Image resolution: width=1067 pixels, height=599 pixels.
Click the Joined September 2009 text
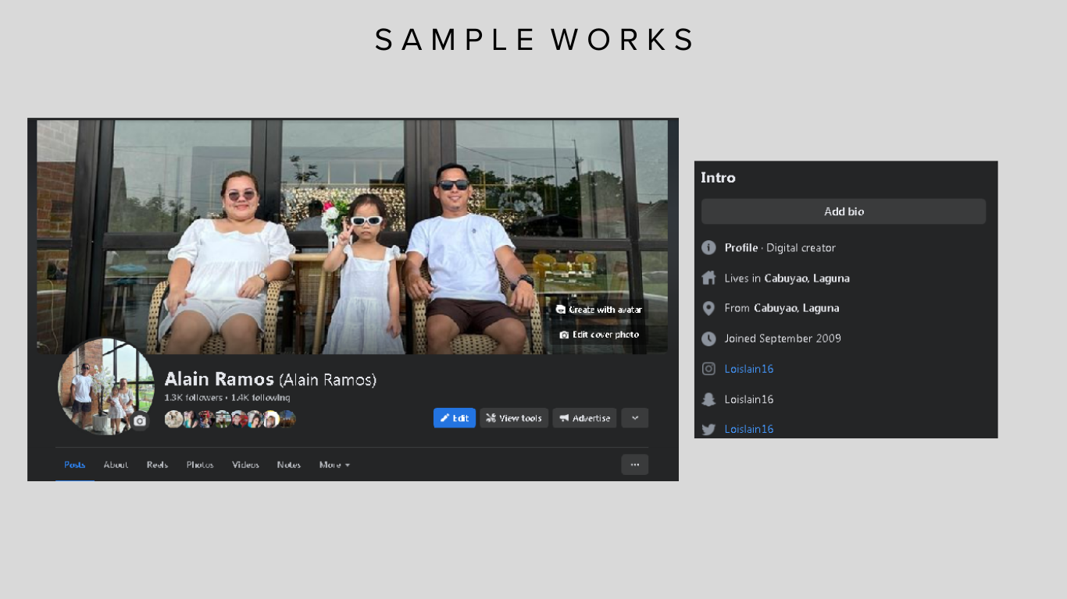[x=783, y=338]
